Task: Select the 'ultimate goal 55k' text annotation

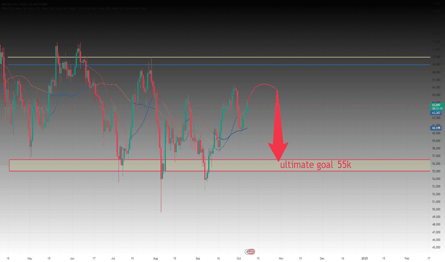Action: click(x=316, y=165)
